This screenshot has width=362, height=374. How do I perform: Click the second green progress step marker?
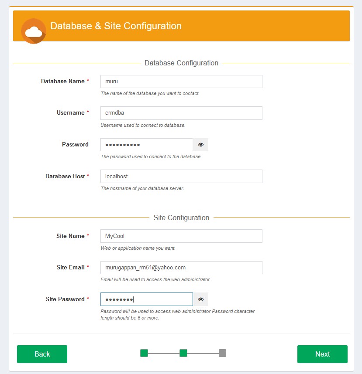(183, 353)
